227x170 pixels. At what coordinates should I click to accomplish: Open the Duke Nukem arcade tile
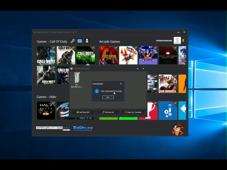(x=109, y=55)
